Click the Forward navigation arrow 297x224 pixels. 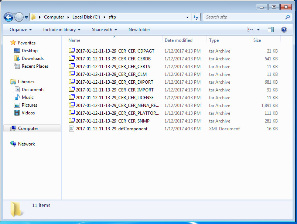(19, 17)
